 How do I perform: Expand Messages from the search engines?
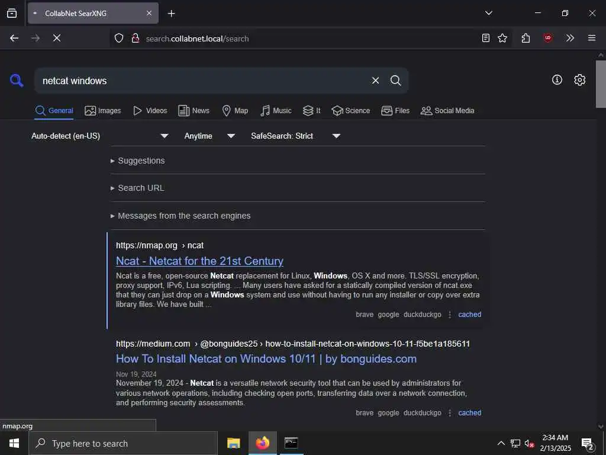[180, 216]
